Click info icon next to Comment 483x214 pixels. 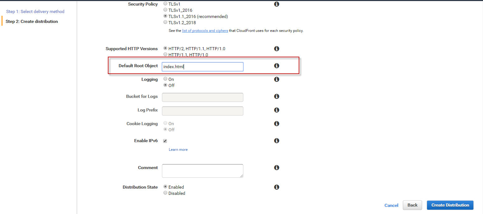click(276, 168)
